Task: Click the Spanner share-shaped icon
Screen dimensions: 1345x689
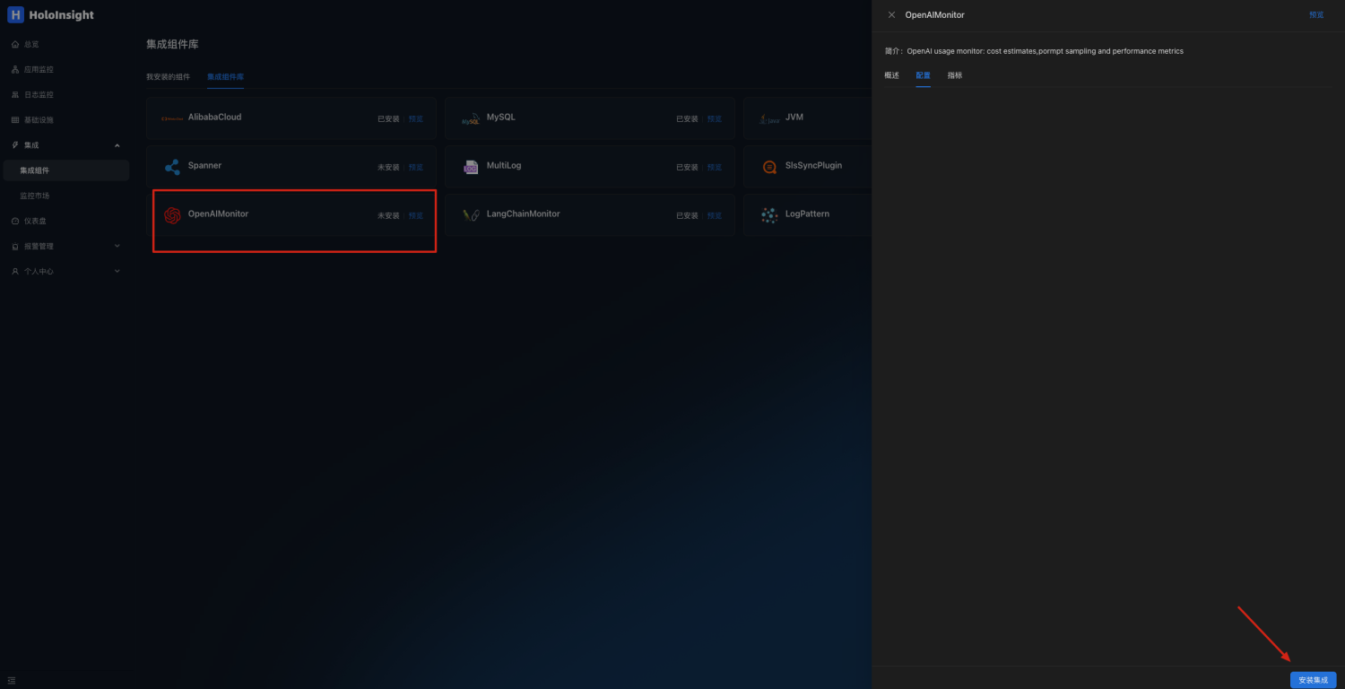Action: pos(172,167)
